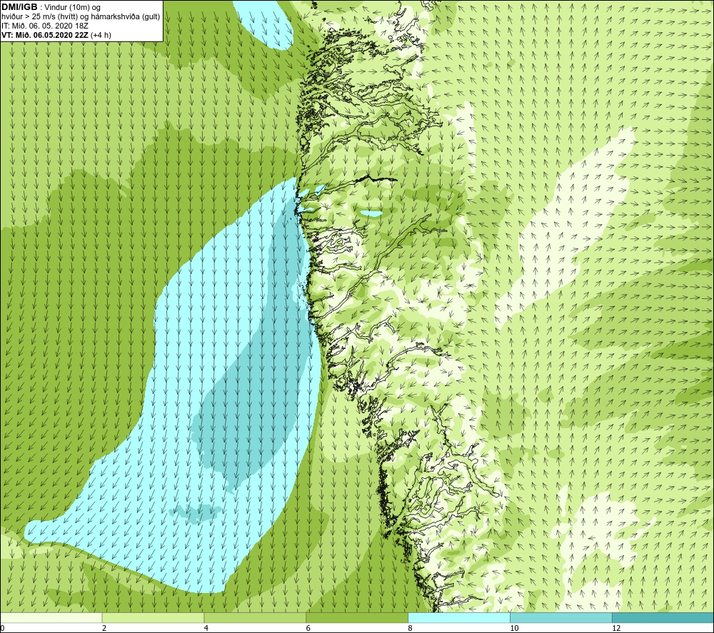The height and width of the screenshot is (633, 714).
Task: Pick the 8–10 m/s light cyan swatch
Action: (459, 617)
